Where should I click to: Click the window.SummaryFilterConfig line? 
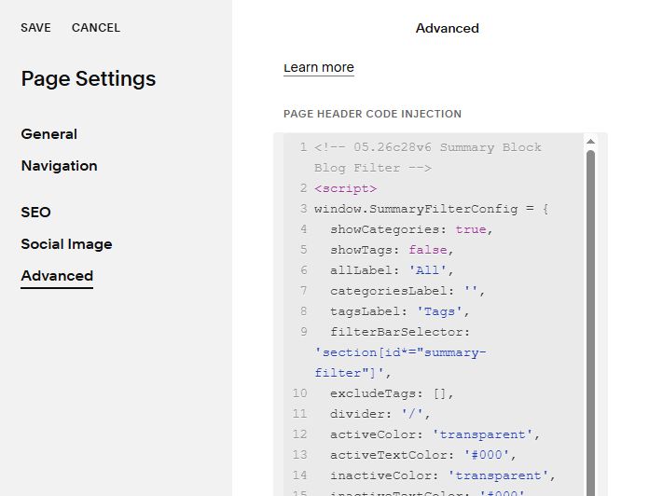[432, 209]
